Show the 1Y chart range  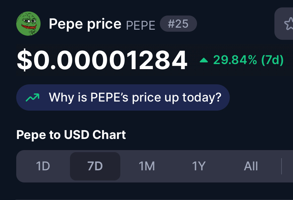coord(199,166)
